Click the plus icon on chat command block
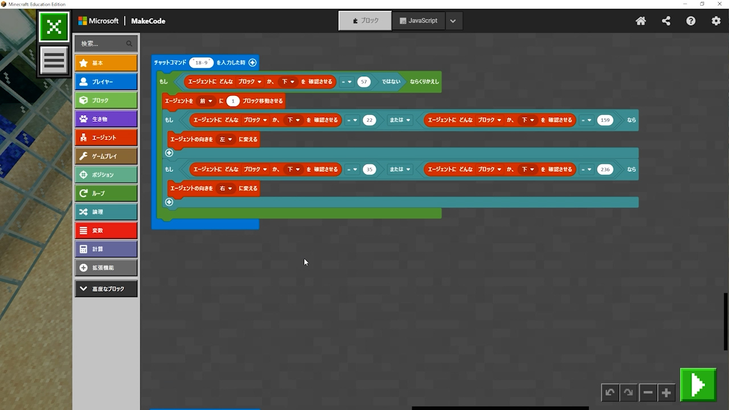The width and height of the screenshot is (729, 410). [252, 63]
